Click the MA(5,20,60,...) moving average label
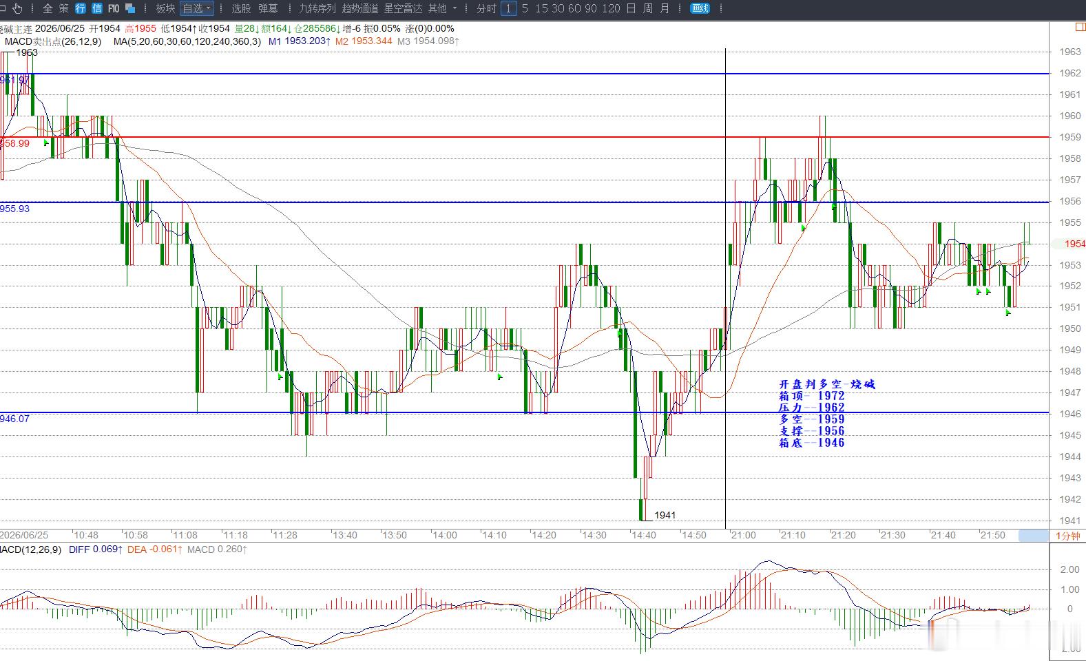Image resolution: width=1086 pixels, height=661 pixels. (187, 41)
